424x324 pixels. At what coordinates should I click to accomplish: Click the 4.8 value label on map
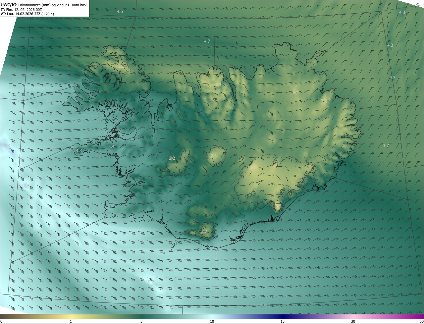pos(79,150)
